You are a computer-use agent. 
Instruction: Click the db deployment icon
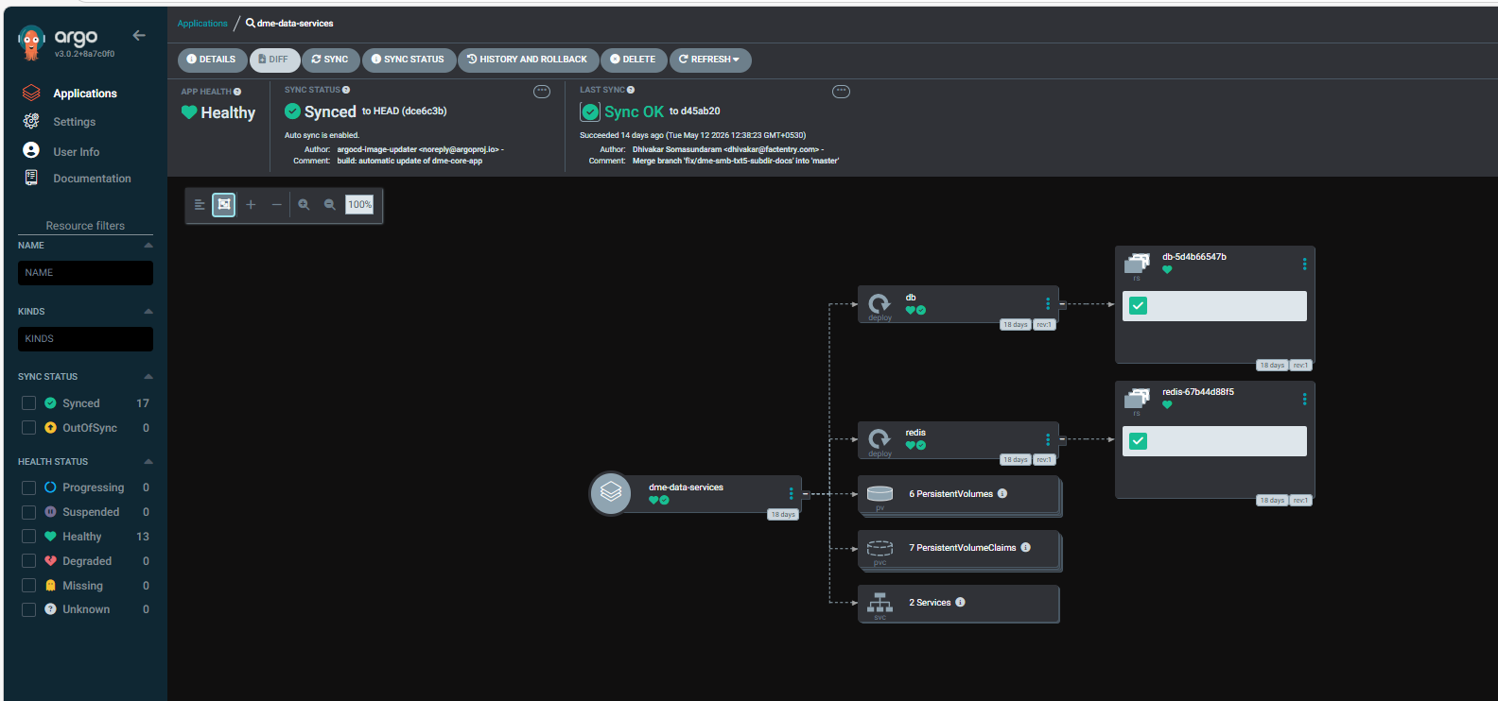(x=880, y=303)
